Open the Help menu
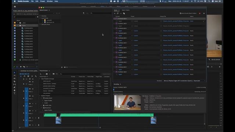 point(56,1)
